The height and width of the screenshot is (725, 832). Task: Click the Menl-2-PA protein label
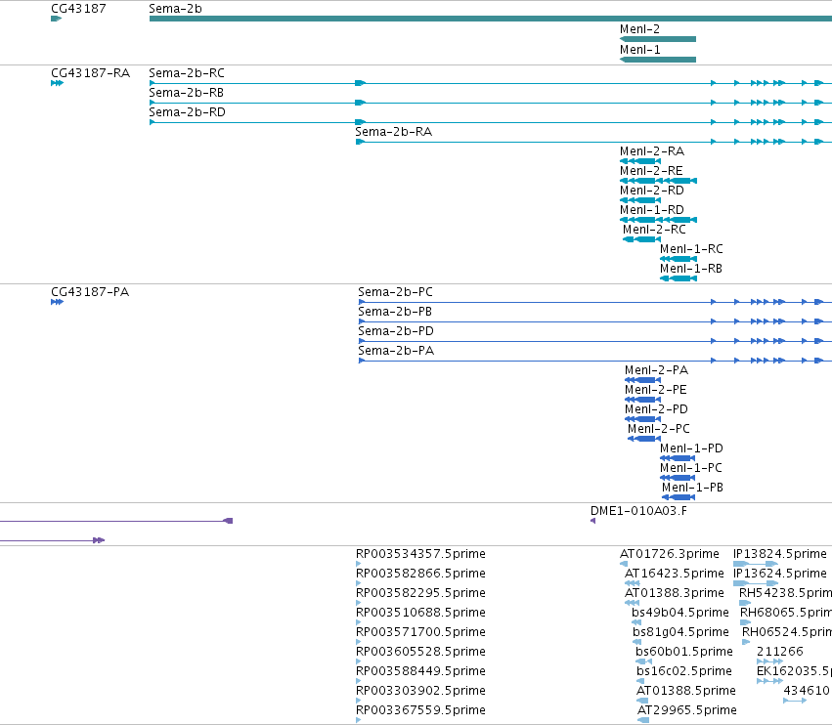click(x=656, y=370)
